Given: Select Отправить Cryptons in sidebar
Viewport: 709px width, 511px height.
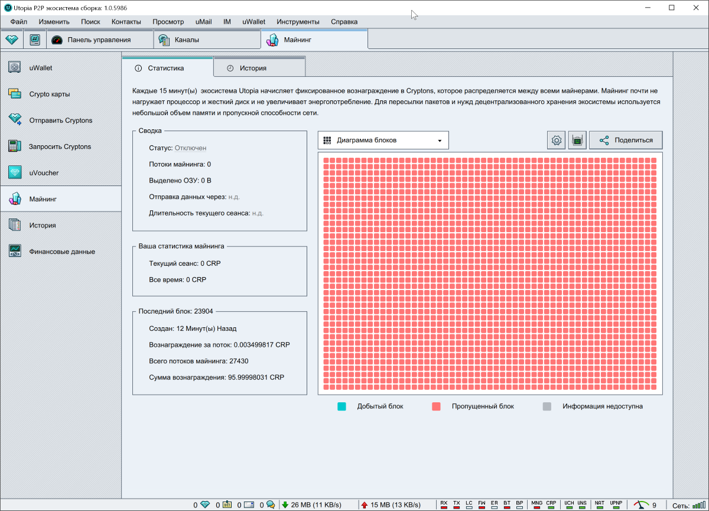Looking at the screenshot, I should coord(60,120).
